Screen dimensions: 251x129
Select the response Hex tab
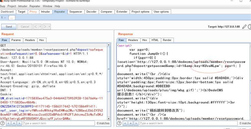point(145,40)
